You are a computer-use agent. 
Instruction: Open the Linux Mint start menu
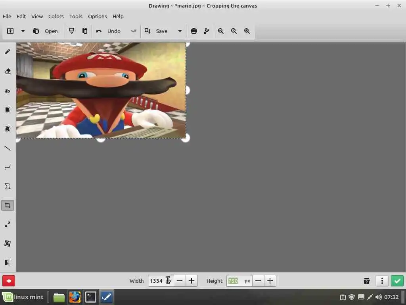pyautogui.click(x=23, y=297)
